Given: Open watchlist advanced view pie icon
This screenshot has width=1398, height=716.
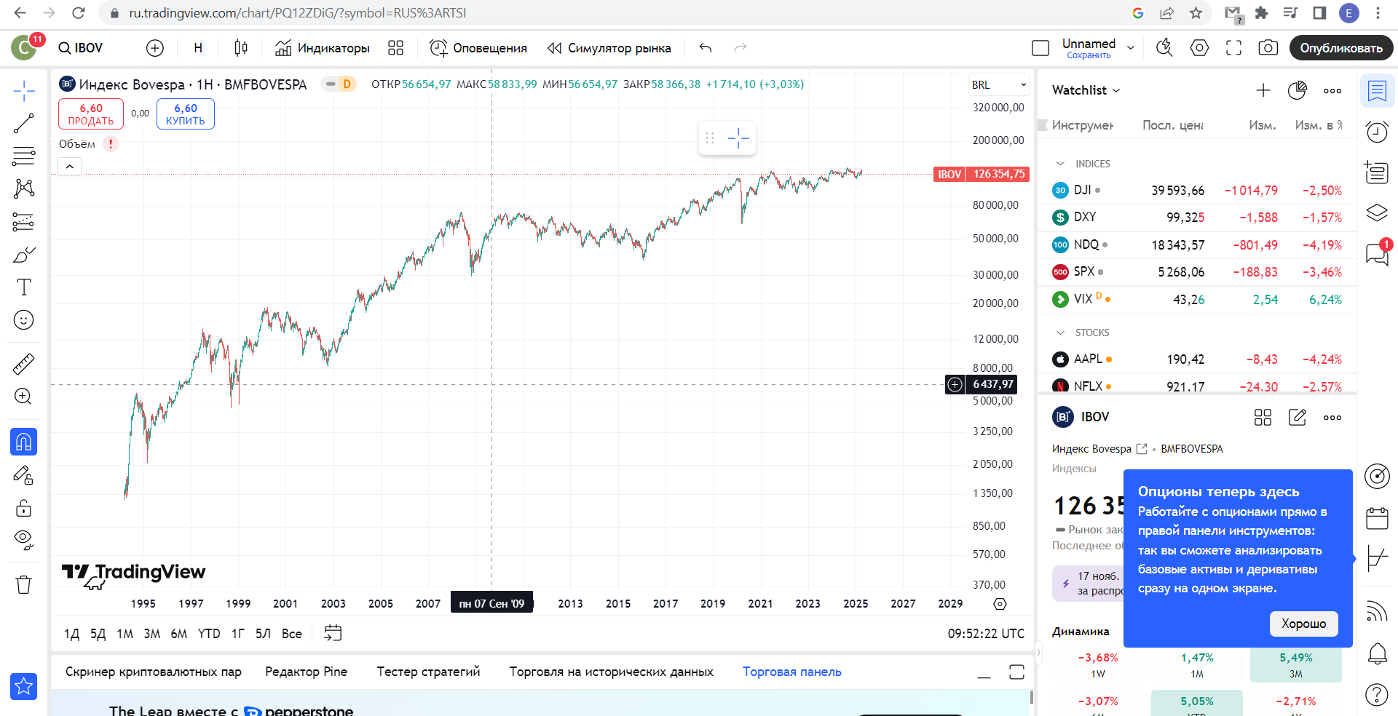Looking at the screenshot, I should pos(1298,90).
